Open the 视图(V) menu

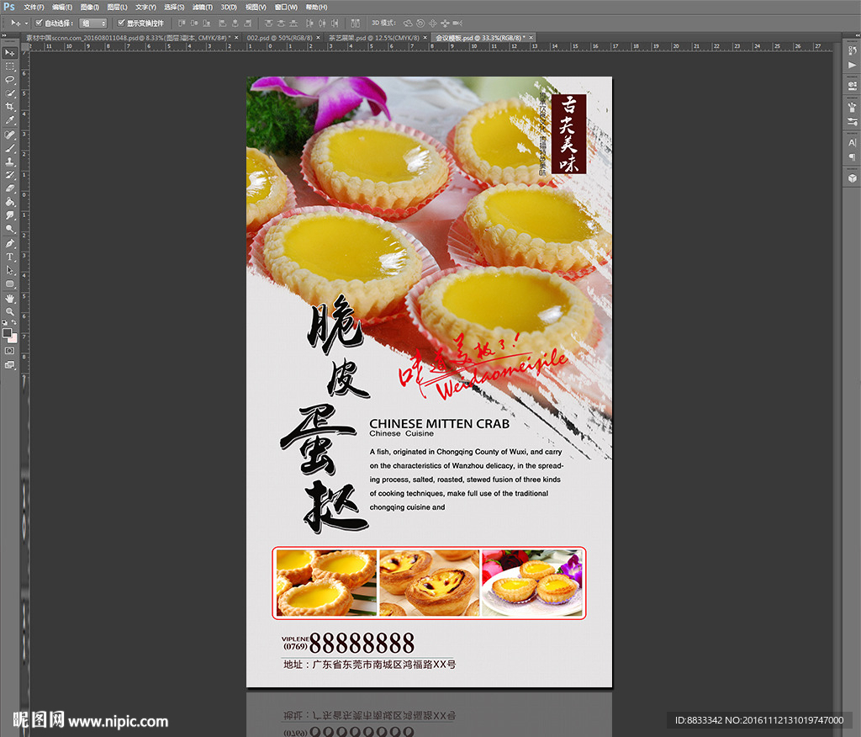pyautogui.click(x=256, y=7)
